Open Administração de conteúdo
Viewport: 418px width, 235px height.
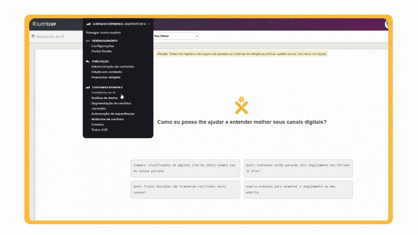point(113,66)
